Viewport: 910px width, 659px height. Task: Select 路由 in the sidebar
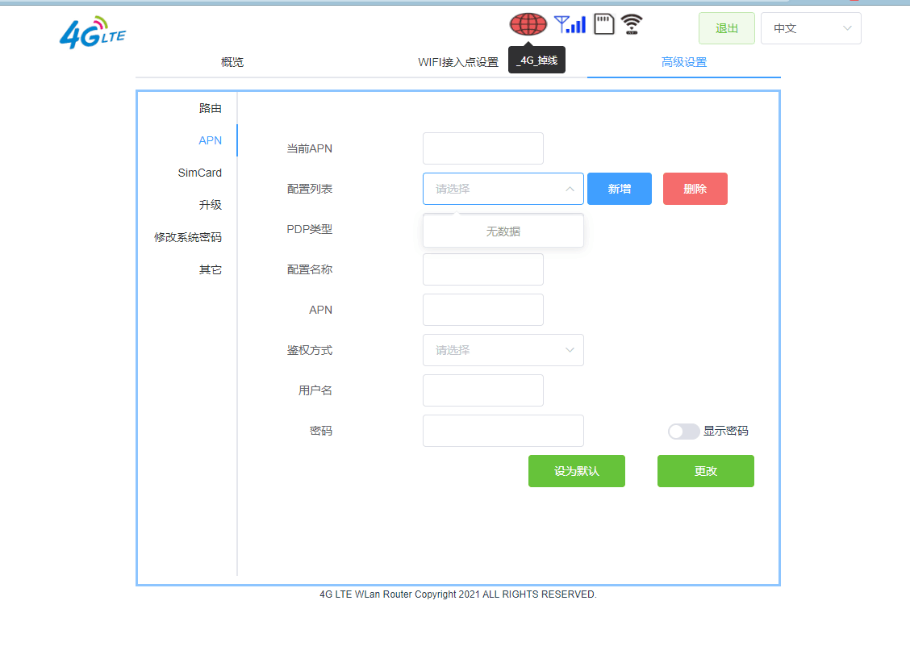210,108
